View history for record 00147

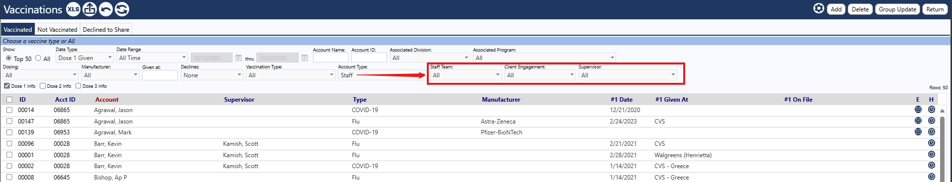tap(932, 121)
